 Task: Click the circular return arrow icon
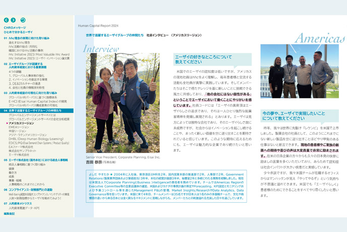pos(23,20)
